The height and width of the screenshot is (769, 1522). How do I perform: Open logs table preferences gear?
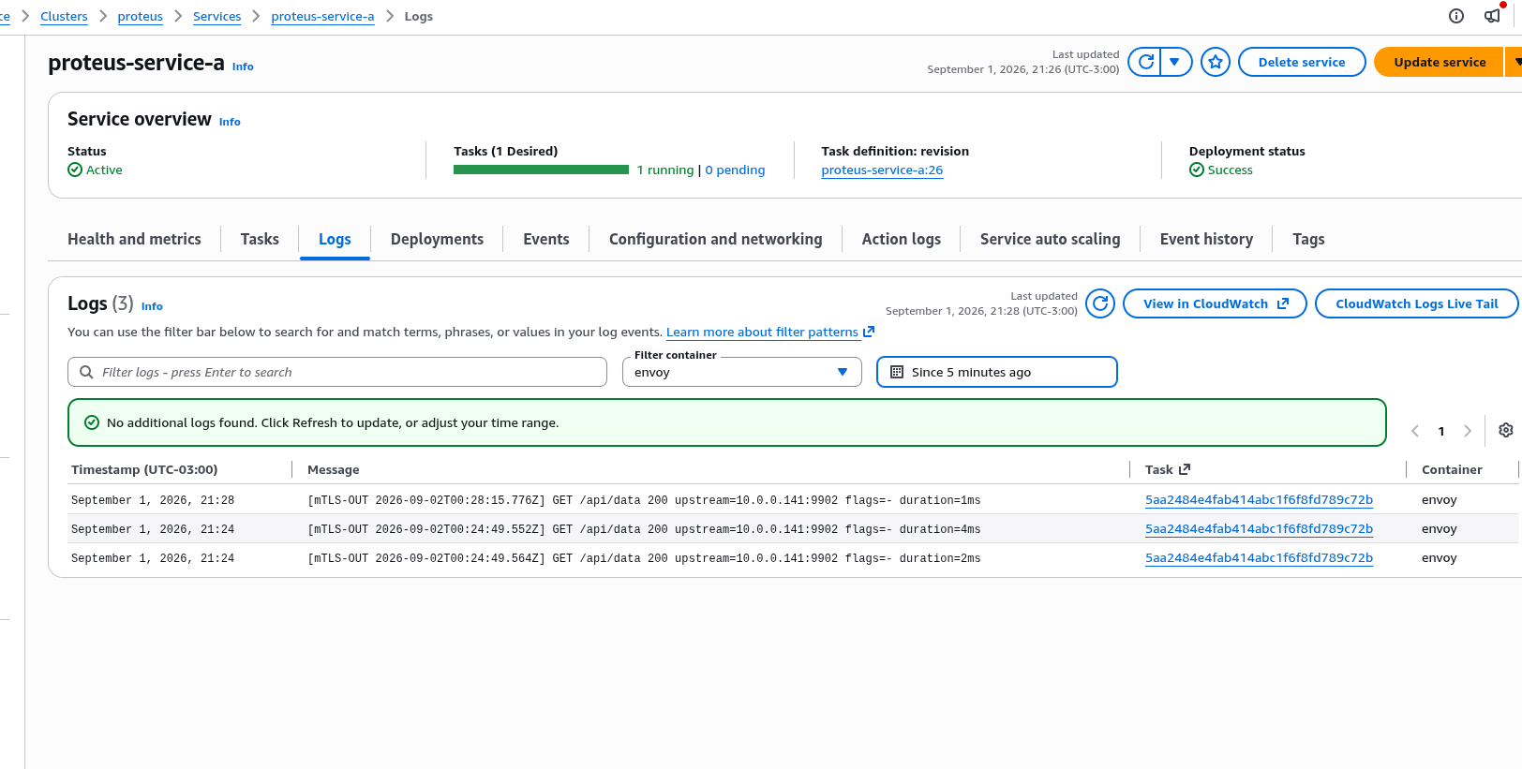(x=1506, y=430)
